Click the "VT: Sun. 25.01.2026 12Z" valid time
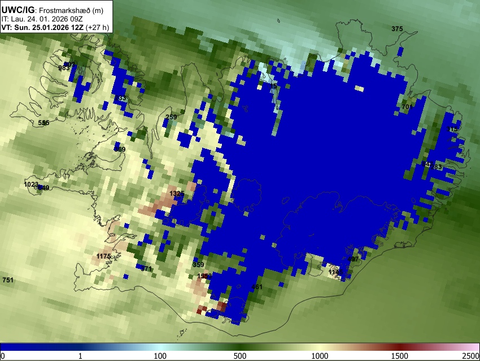The width and height of the screenshot is (480, 361). [42, 27]
